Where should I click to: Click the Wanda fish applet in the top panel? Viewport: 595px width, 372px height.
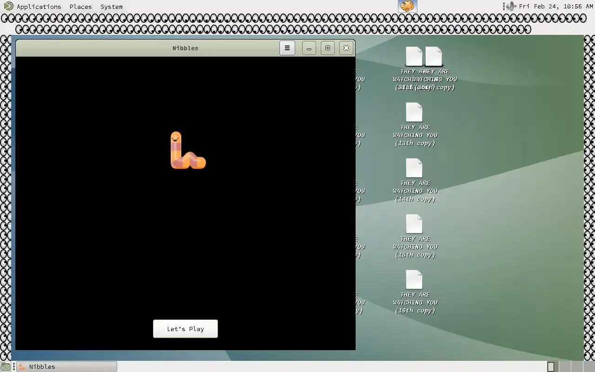tap(408, 6)
